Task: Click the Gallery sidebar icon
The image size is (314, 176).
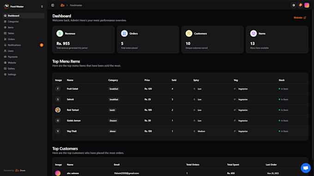Action: coord(5,68)
